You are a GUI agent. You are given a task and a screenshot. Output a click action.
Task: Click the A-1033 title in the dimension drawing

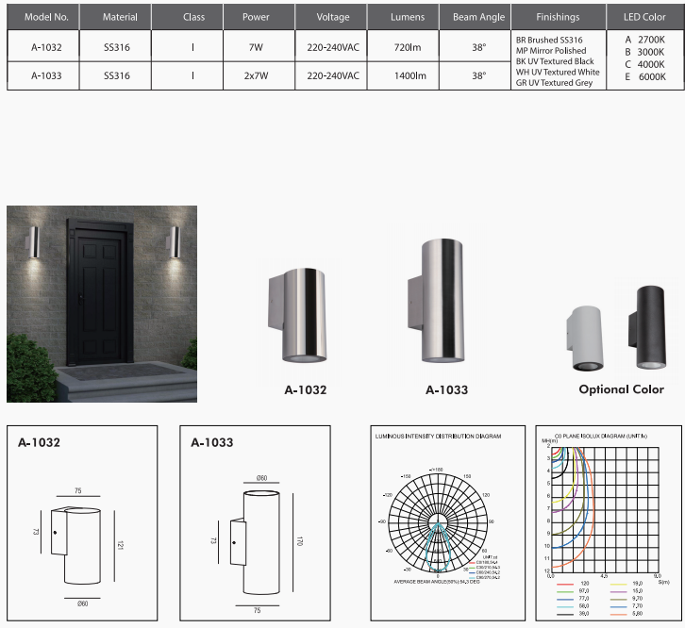click(x=212, y=442)
